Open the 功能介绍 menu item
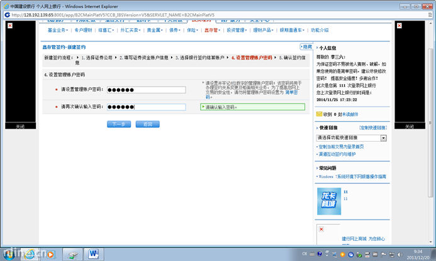Image resolution: width=436 pixels, height=261 pixels. tap(320, 30)
